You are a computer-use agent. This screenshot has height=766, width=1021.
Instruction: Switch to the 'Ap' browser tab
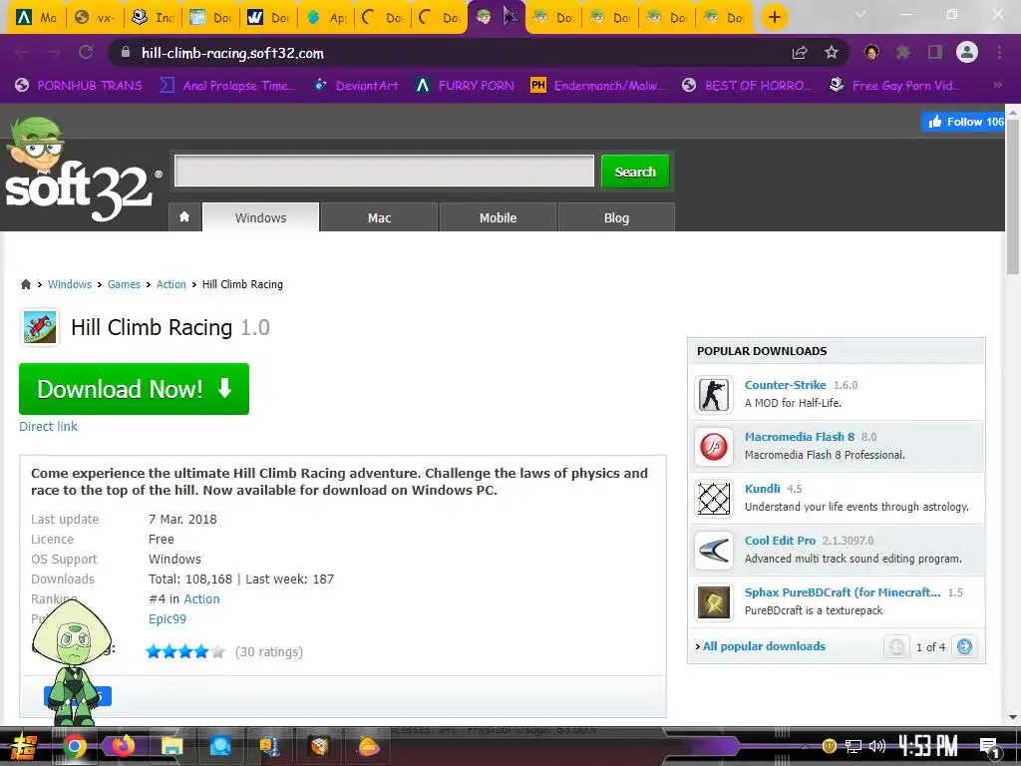point(326,18)
